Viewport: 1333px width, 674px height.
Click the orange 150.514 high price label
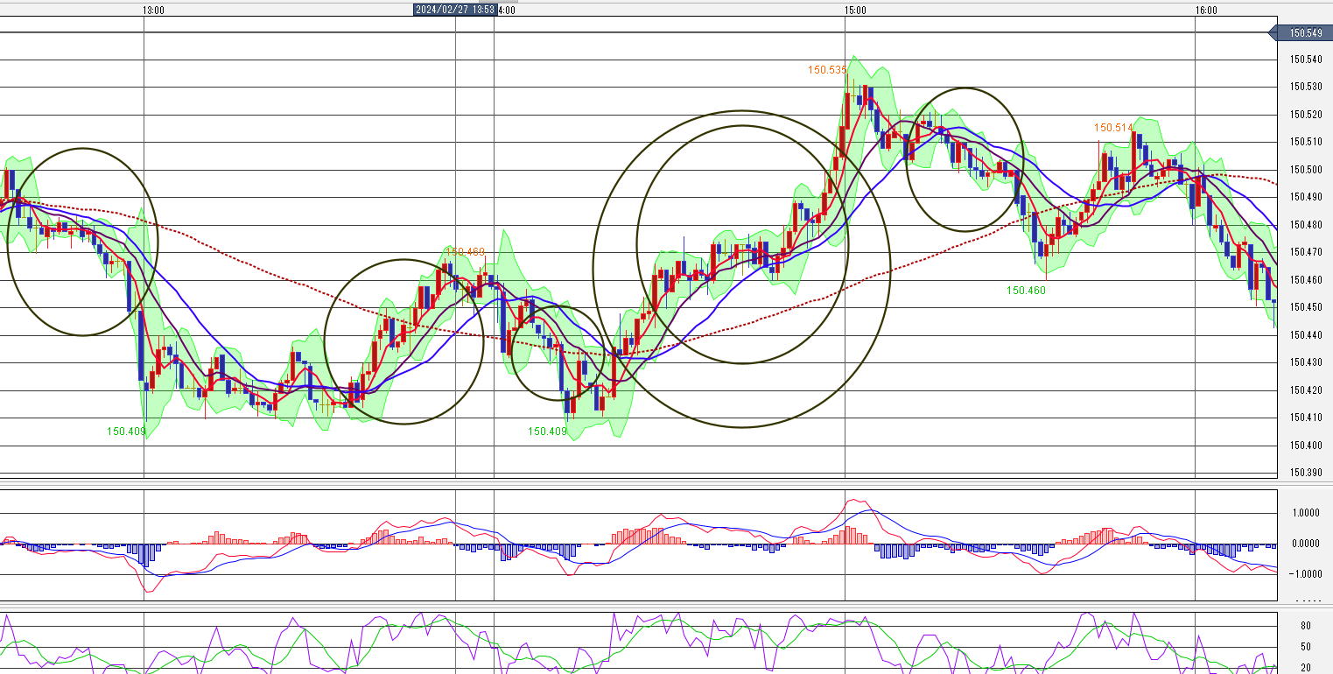(x=1113, y=128)
